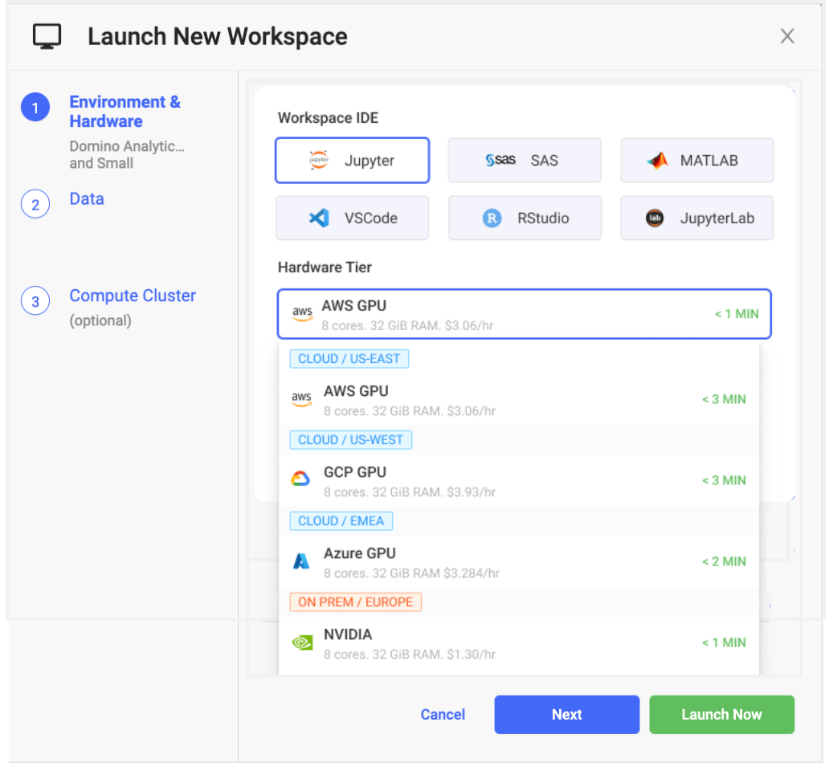
Task: Click the '< 1 MIN' label in selected tier
Action: point(737,314)
